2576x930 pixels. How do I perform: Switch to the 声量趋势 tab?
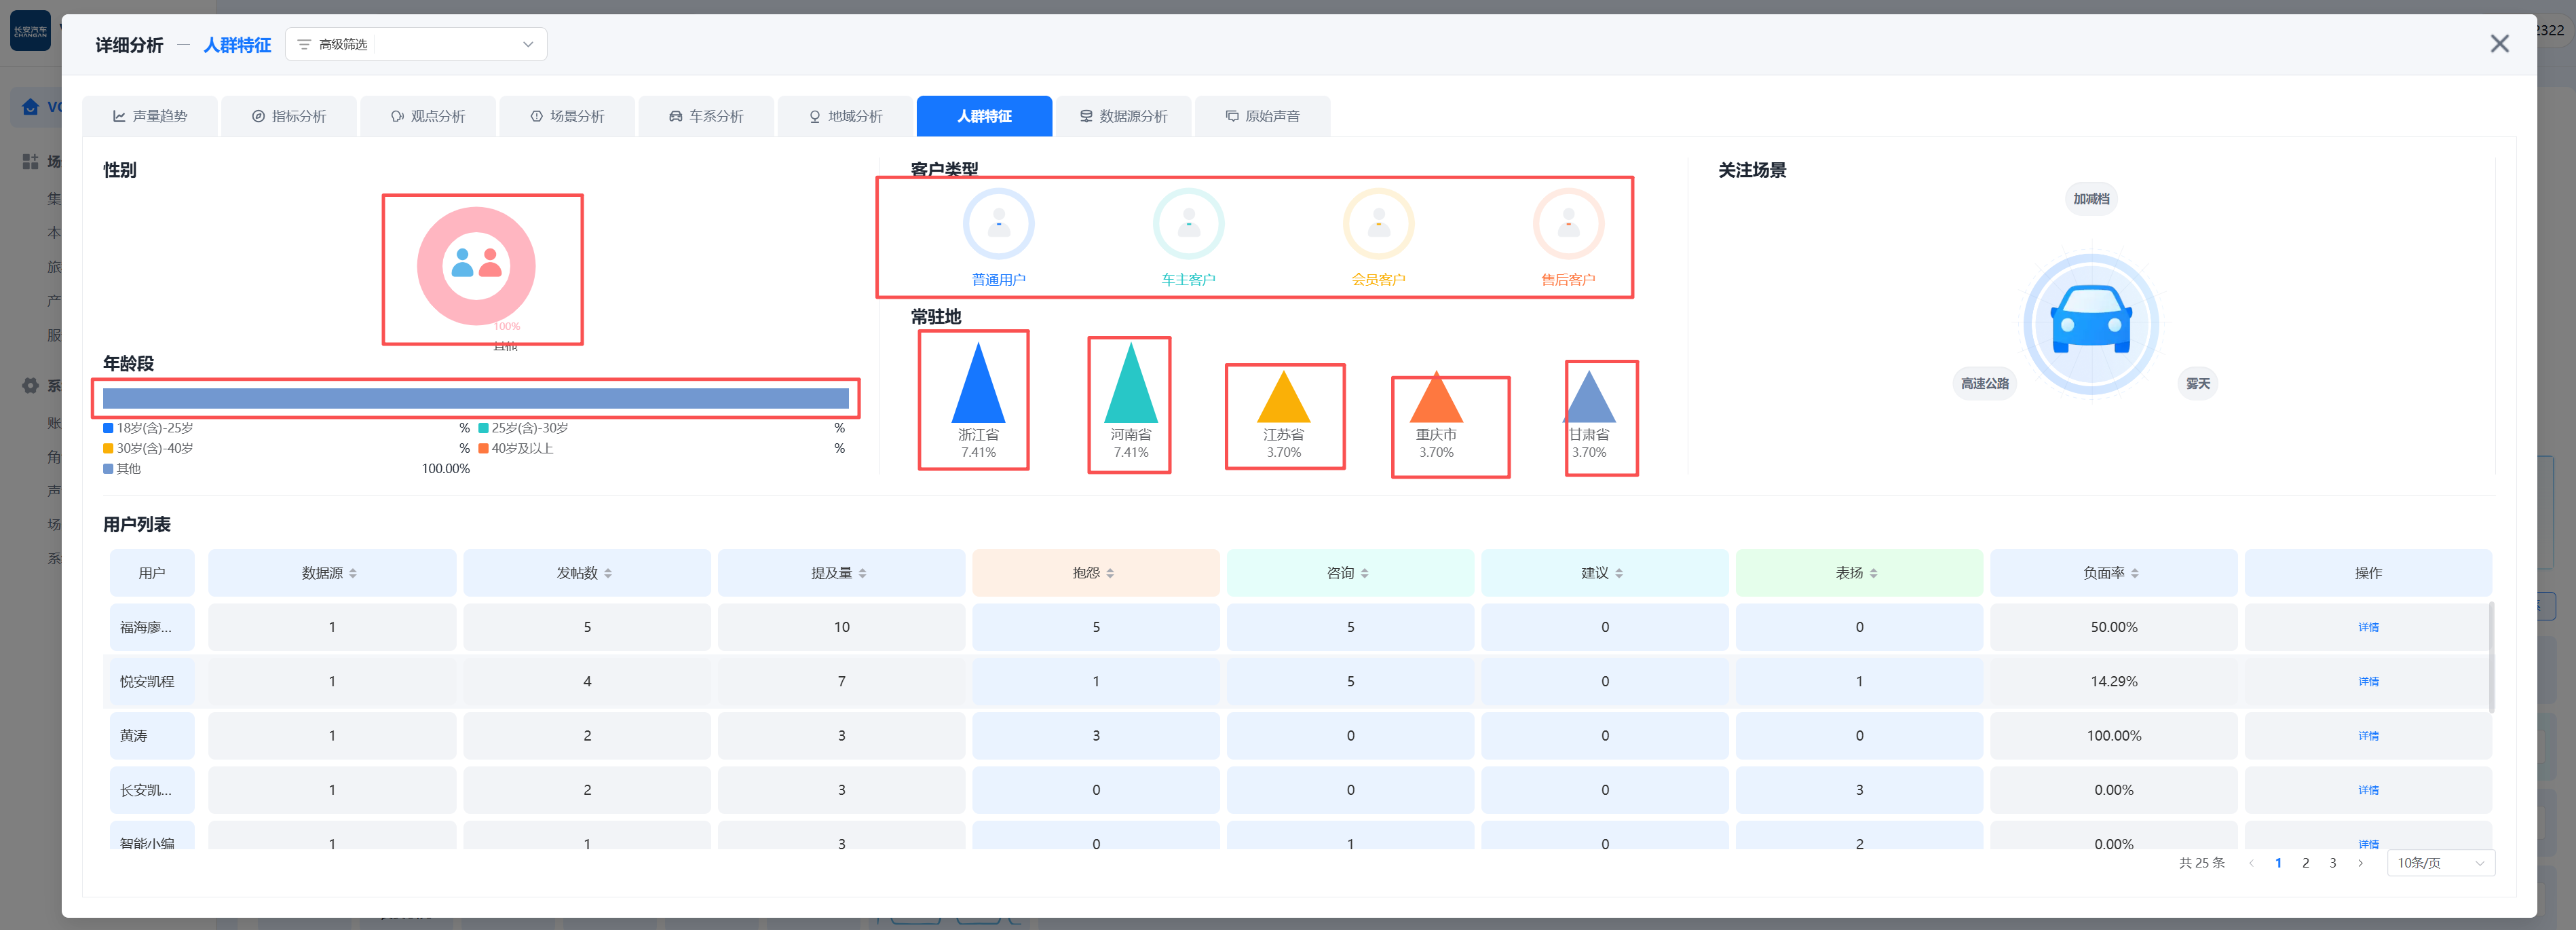[x=150, y=116]
